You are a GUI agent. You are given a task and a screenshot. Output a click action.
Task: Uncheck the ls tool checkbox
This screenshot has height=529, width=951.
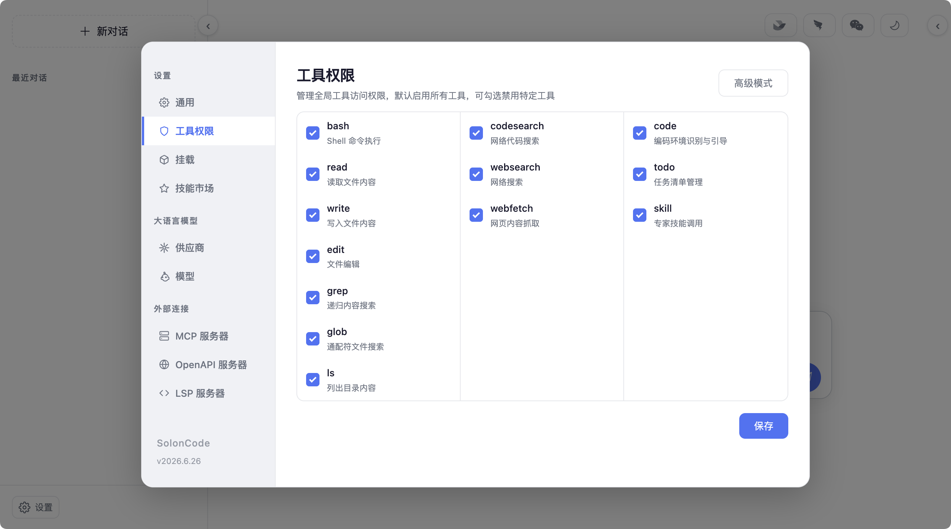(312, 380)
